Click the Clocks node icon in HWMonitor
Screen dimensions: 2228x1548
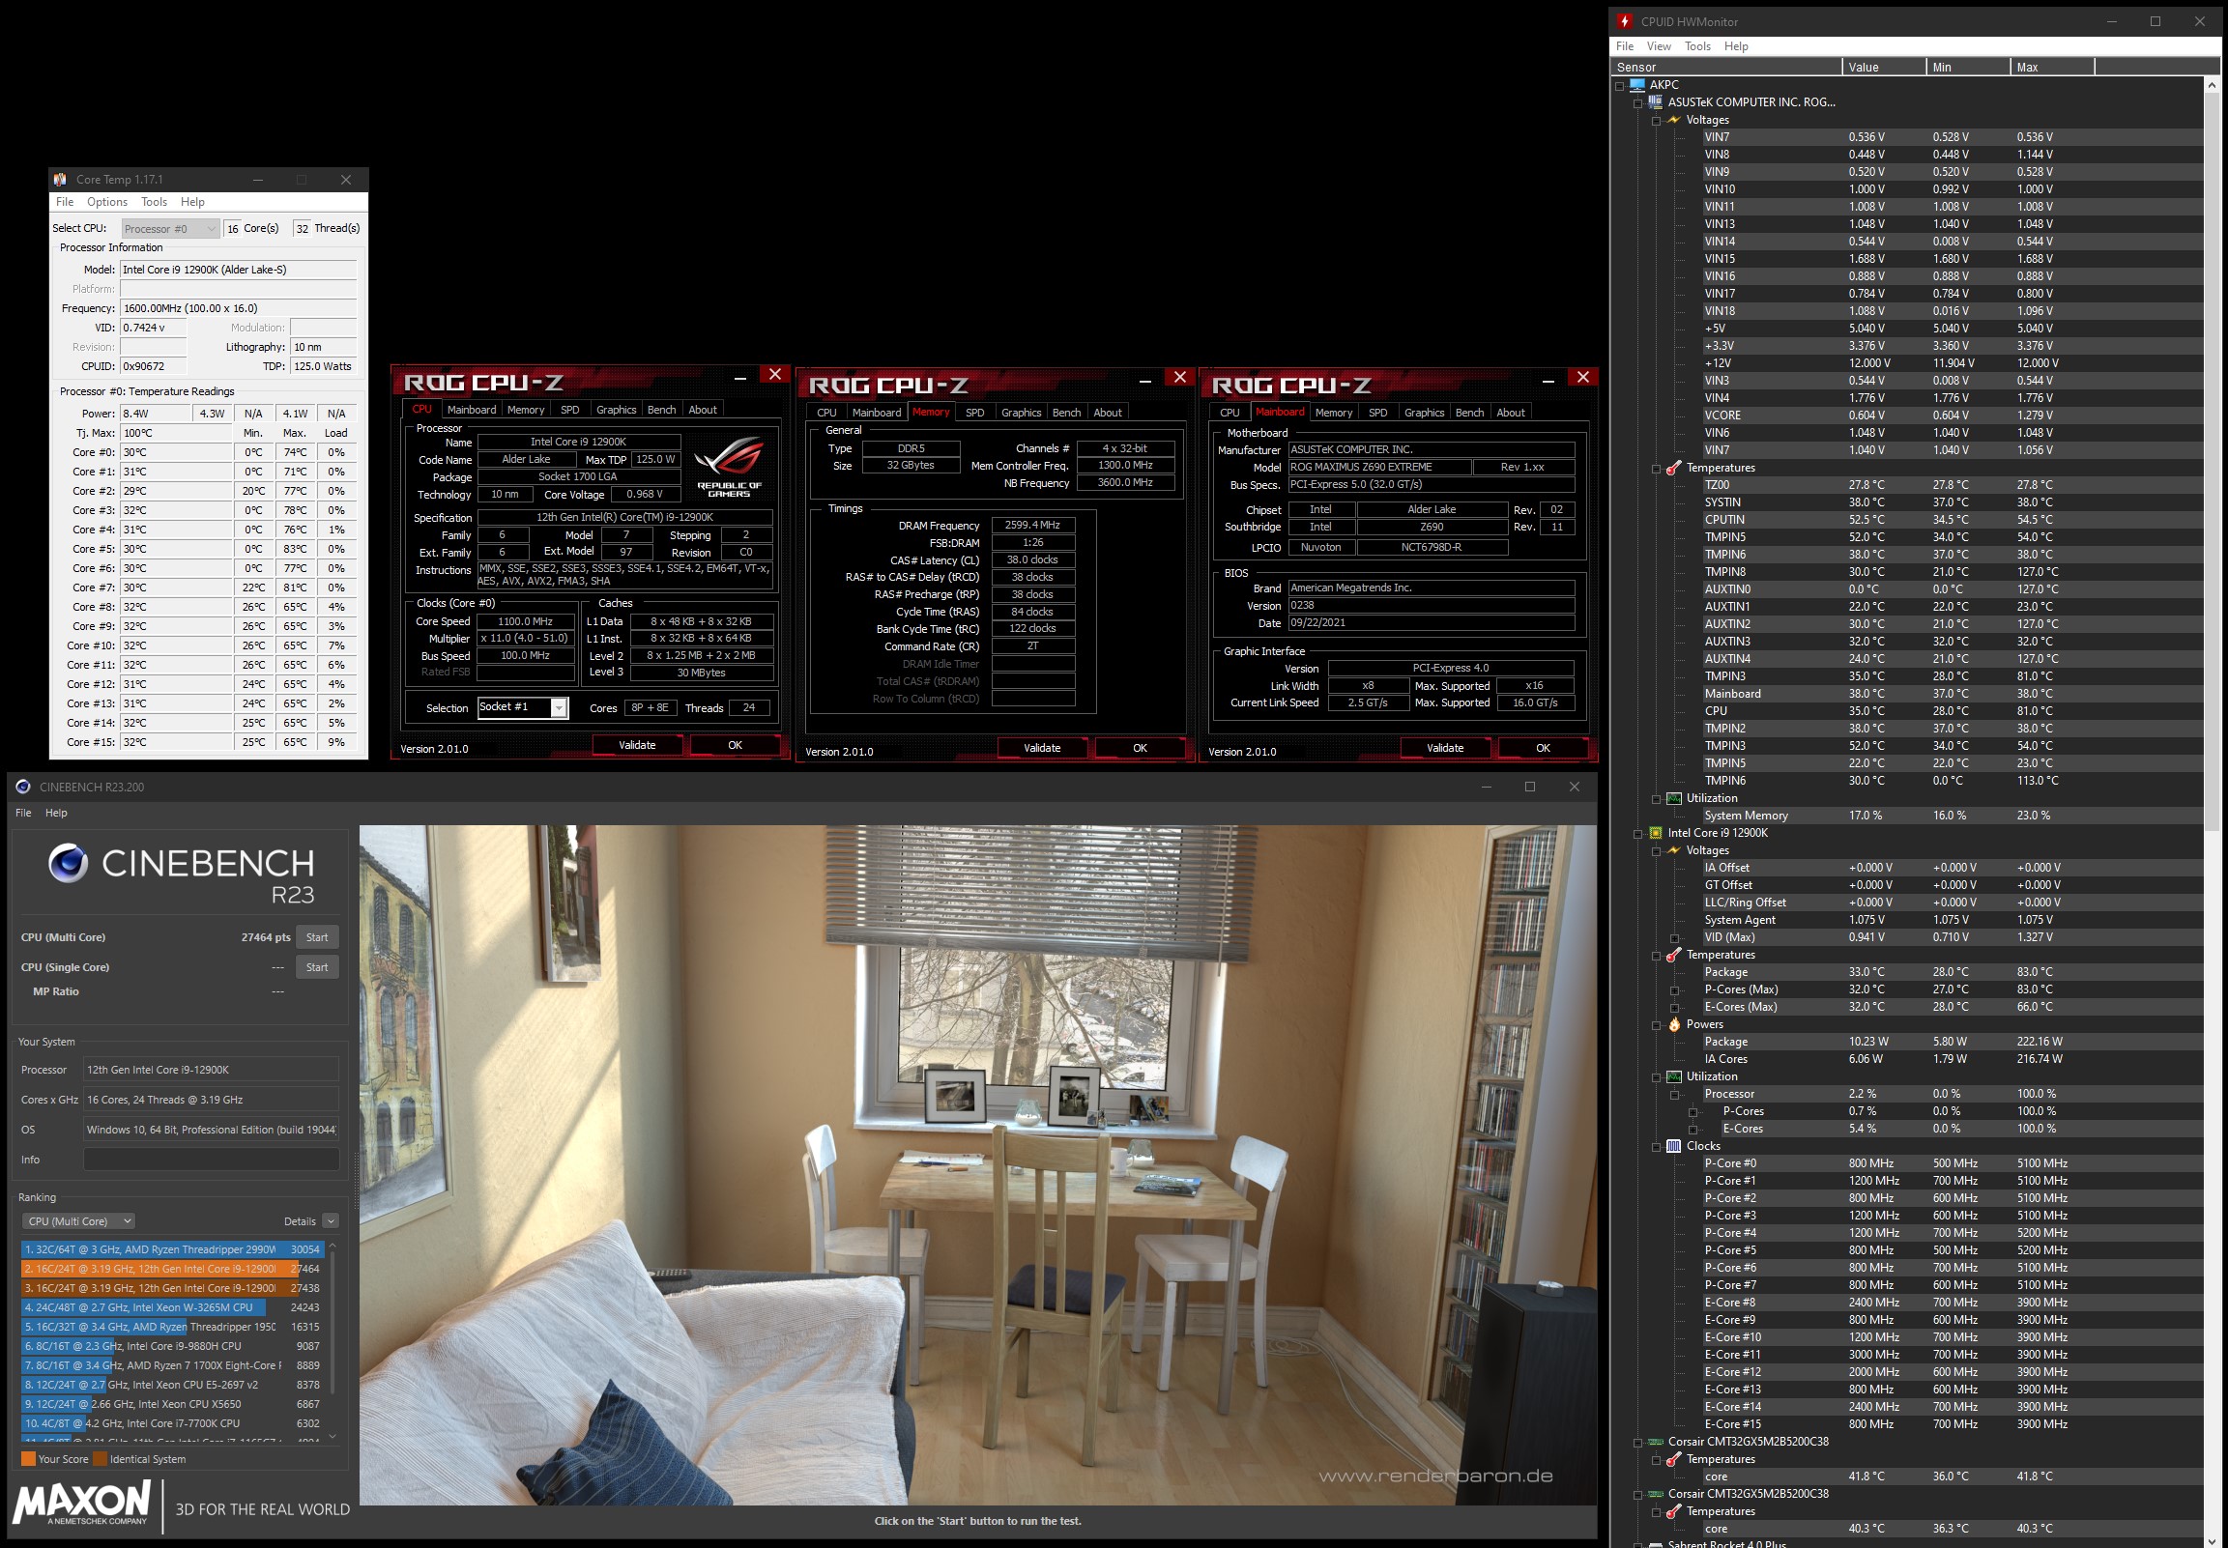(1674, 1146)
